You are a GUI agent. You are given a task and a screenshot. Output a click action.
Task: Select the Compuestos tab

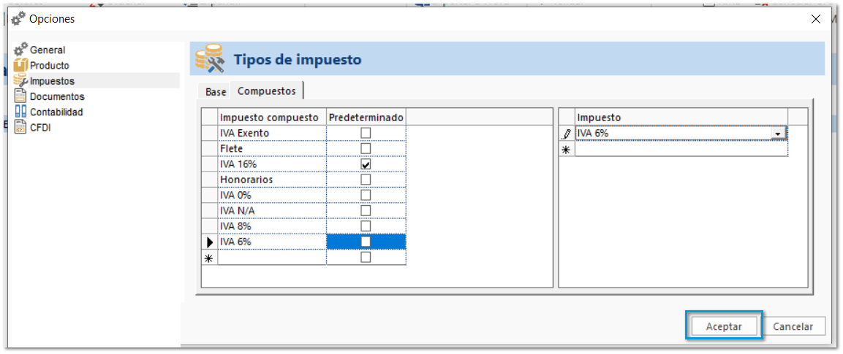point(267,91)
